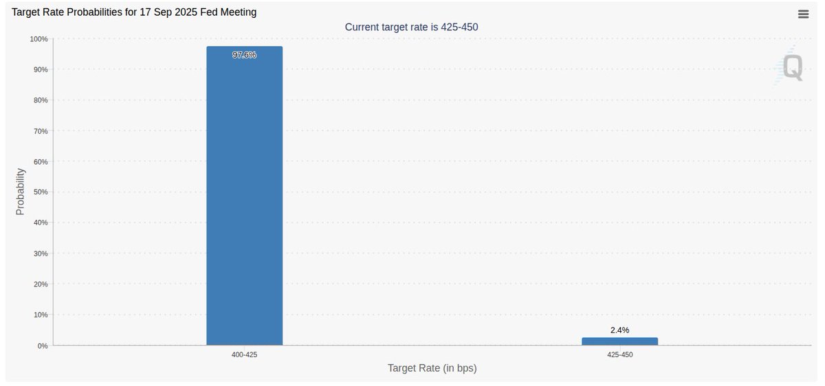Open the chart hamburger context menu
825x386 pixels.
[803, 14]
